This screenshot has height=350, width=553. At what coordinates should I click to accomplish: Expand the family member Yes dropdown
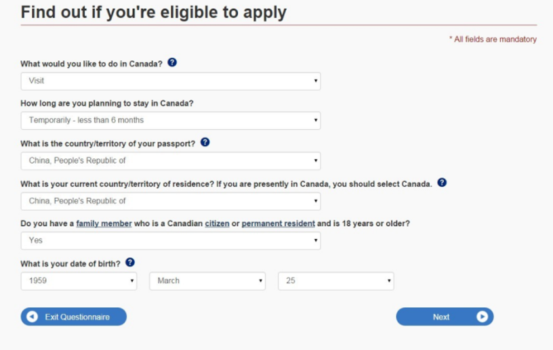pyautogui.click(x=170, y=240)
